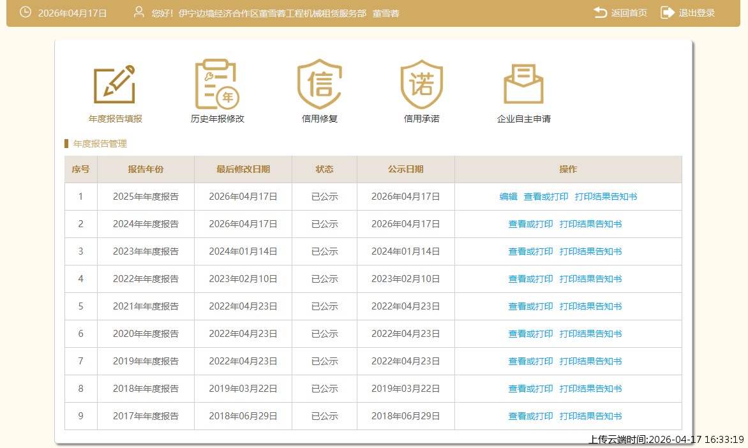Open the 信用承诺 shield icon
Screen dimensions: 748x448
click(421, 84)
